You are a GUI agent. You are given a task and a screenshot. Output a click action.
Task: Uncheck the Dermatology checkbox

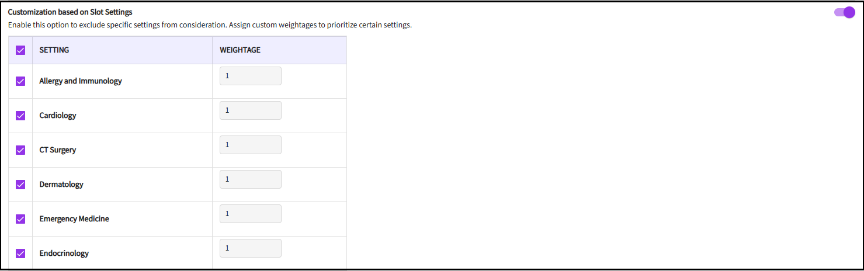[20, 185]
